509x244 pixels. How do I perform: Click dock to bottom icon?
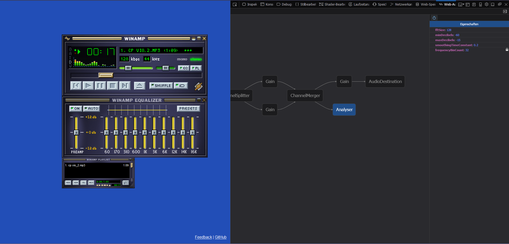pyautogui.click(x=493, y=5)
